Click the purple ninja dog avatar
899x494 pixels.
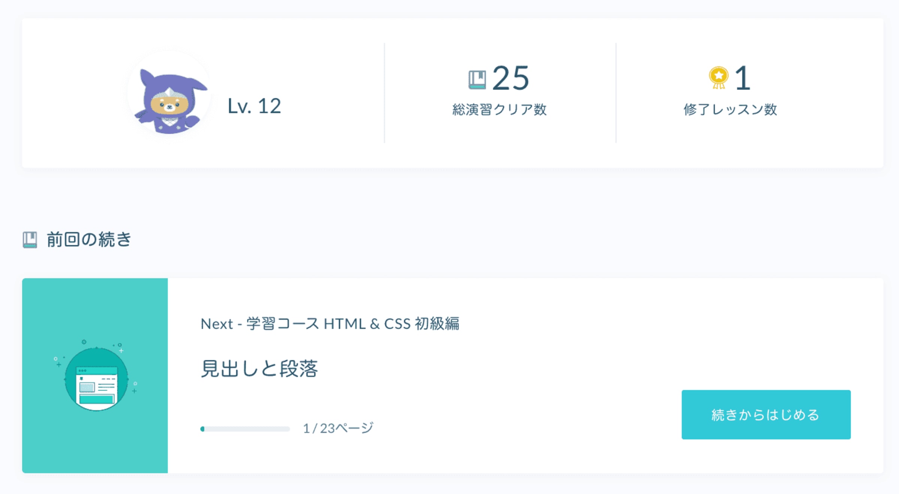(169, 100)
